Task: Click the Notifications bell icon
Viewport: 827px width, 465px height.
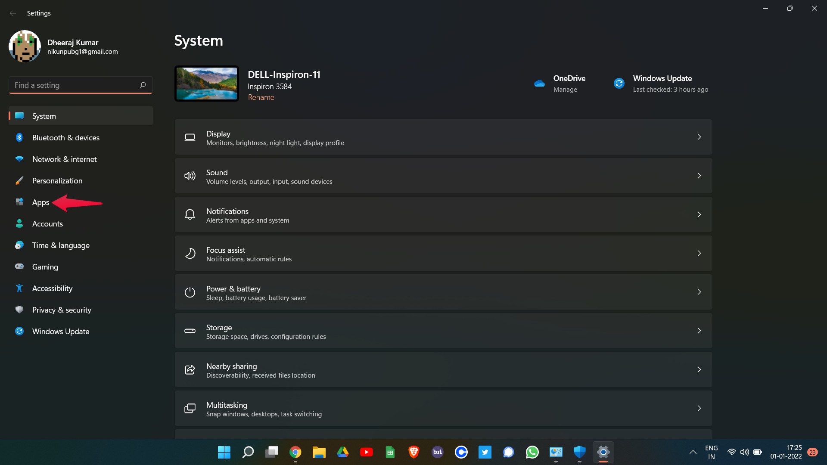Action: tap(190, 215)
